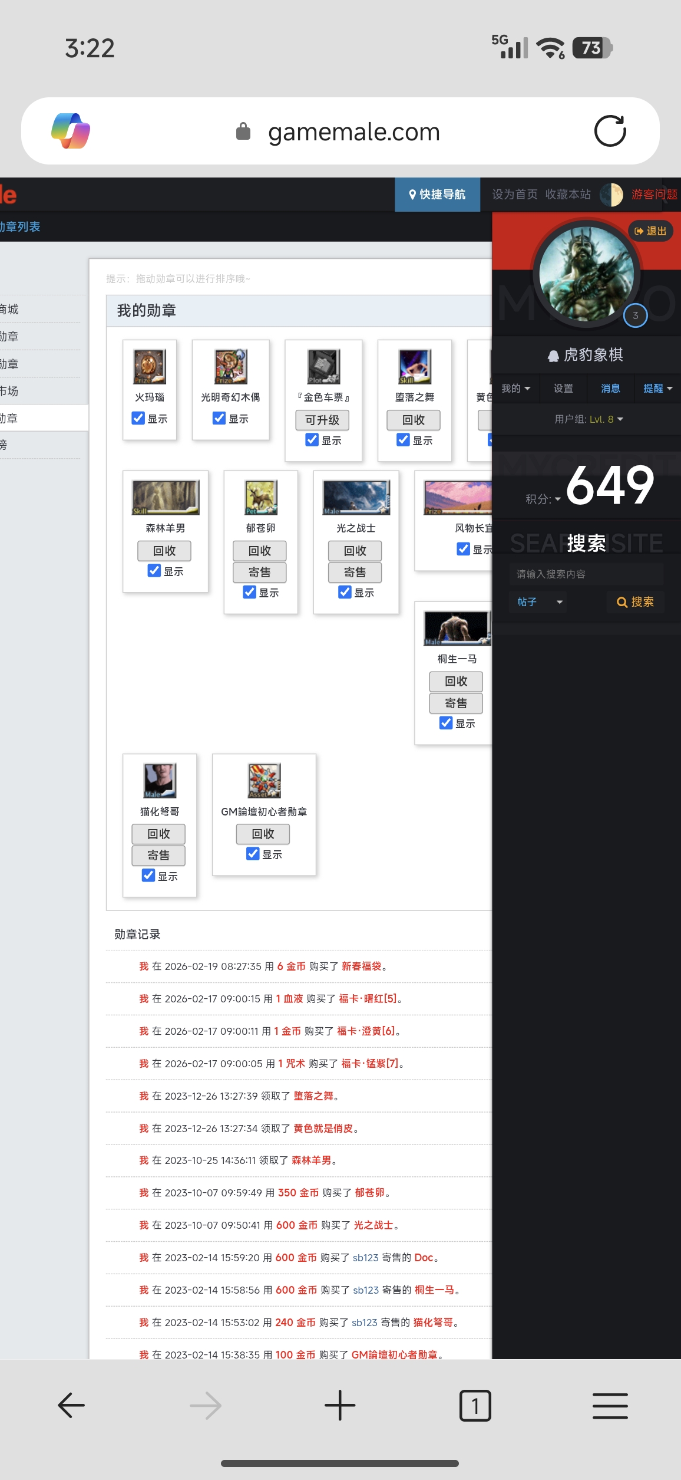Screen dimensions: 681x1480
Task: Click the 火玛瑙 medal icon
Action: (150, 366)
